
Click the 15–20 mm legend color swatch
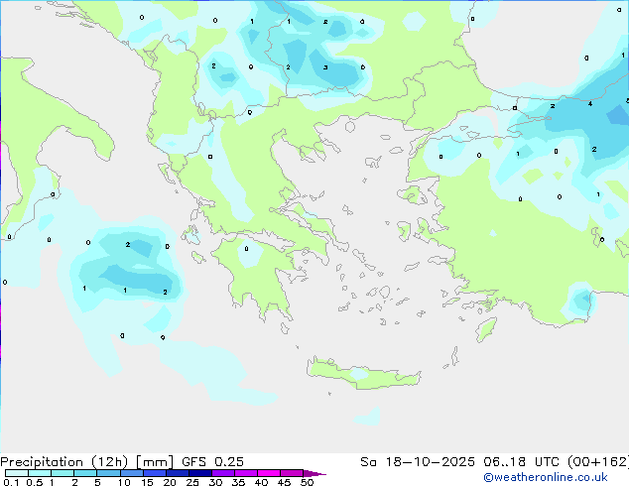click(155, 473)
